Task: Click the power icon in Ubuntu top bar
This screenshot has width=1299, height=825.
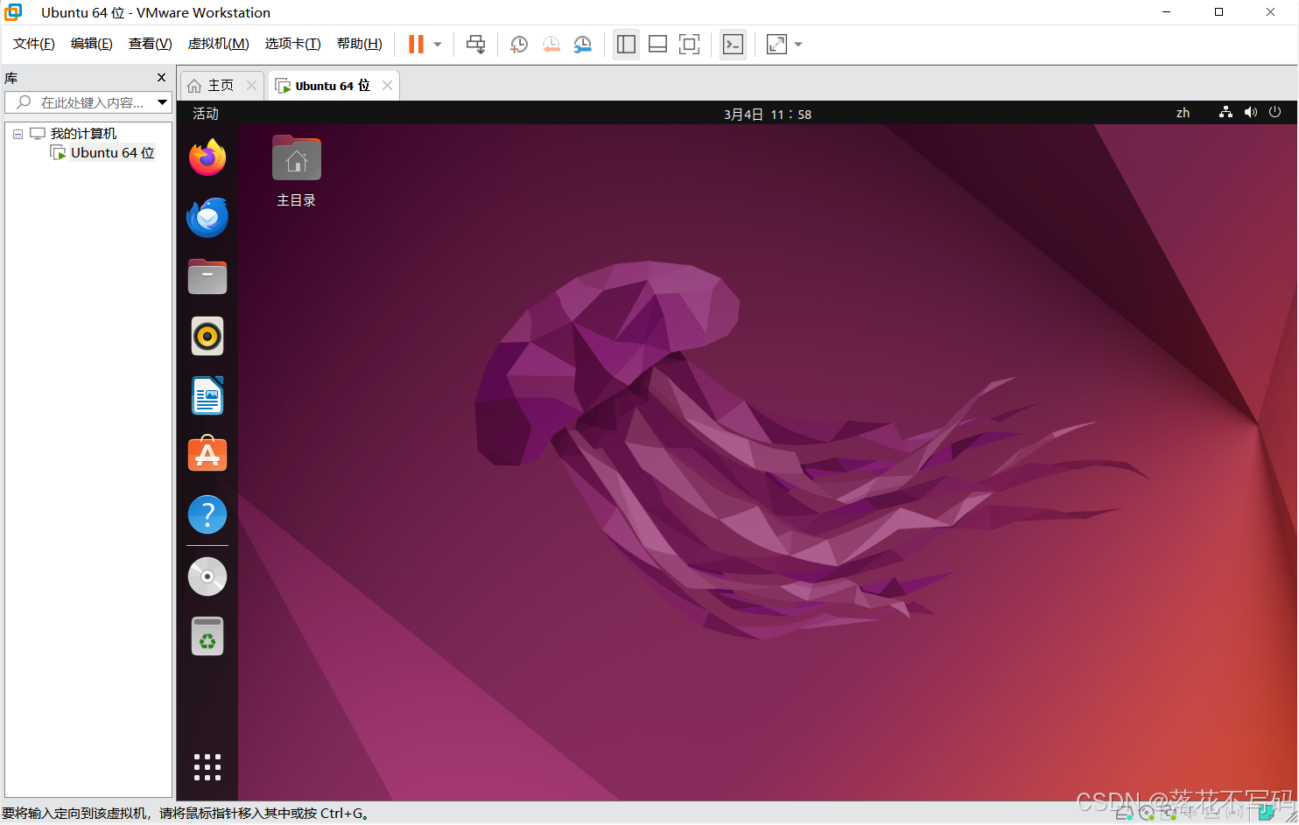Action: point(1275,112)
